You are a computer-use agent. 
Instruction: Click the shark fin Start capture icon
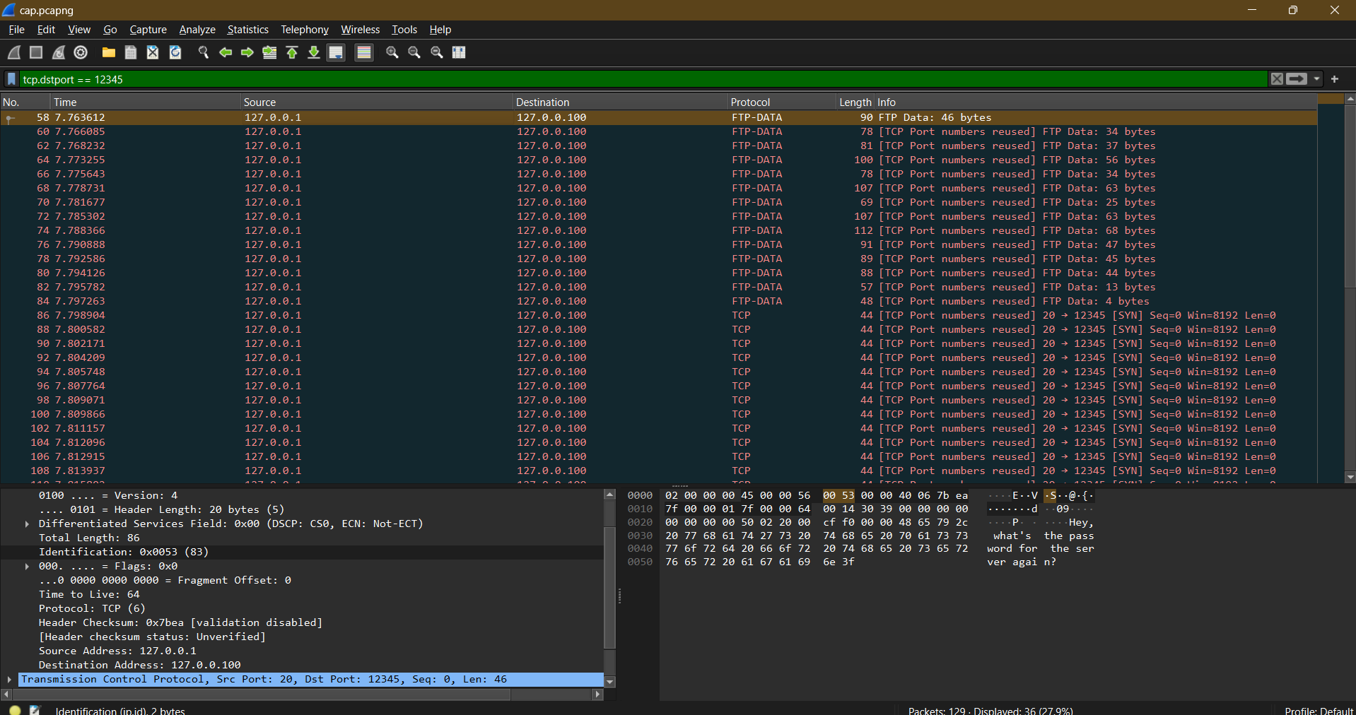coord(14,52)
